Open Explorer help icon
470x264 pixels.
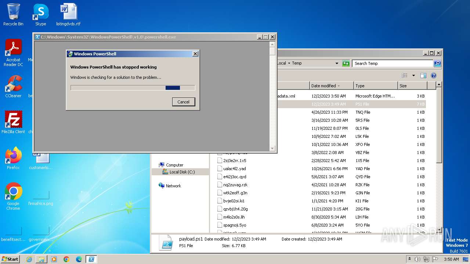coord(434,76)
